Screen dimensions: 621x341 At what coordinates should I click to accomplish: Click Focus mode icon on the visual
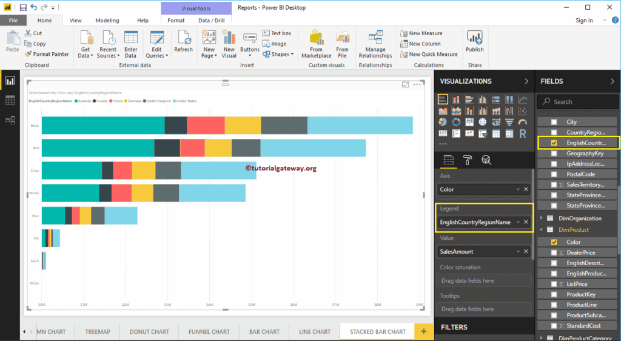point(405,84)
